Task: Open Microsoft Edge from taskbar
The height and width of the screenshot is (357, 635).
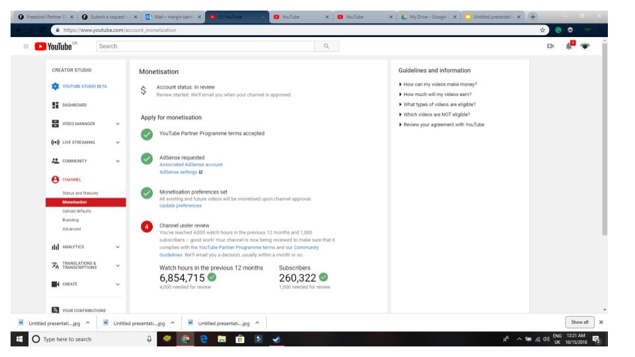Action: (204, 339)
